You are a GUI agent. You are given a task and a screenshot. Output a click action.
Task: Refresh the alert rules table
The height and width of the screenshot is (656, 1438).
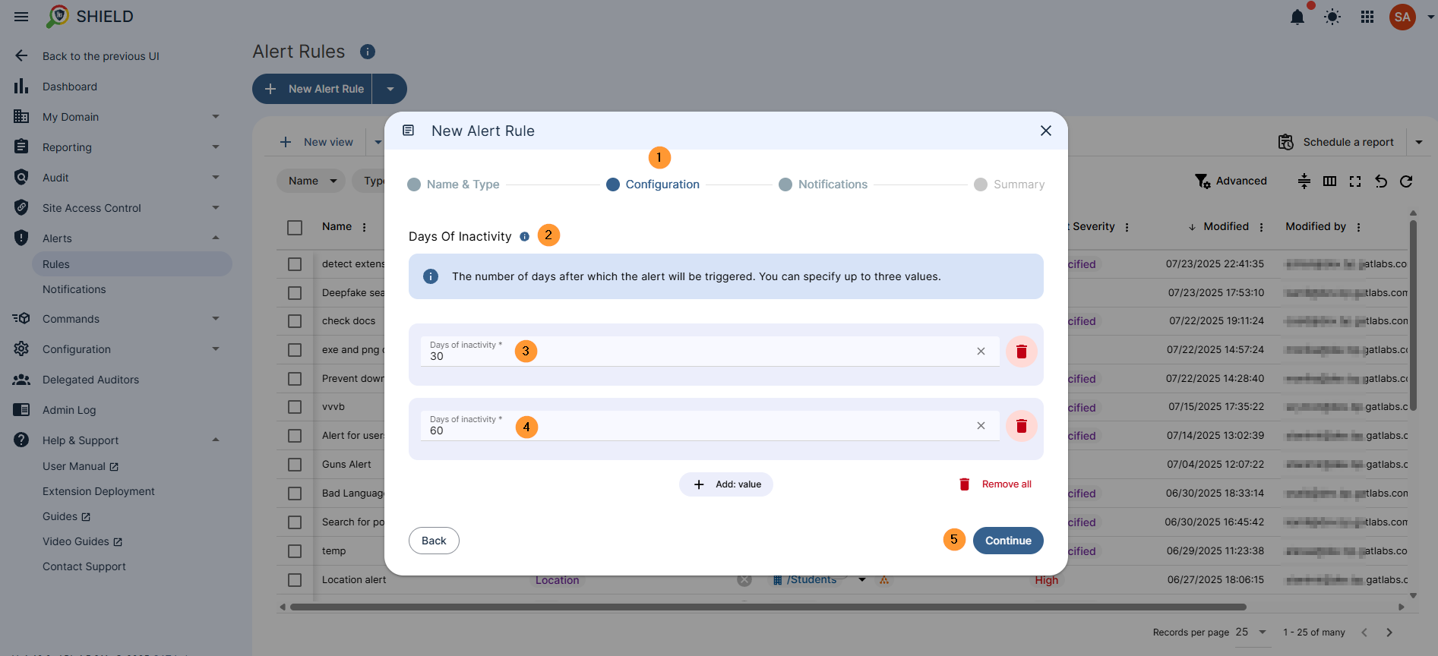click(x=1406, y=181)
